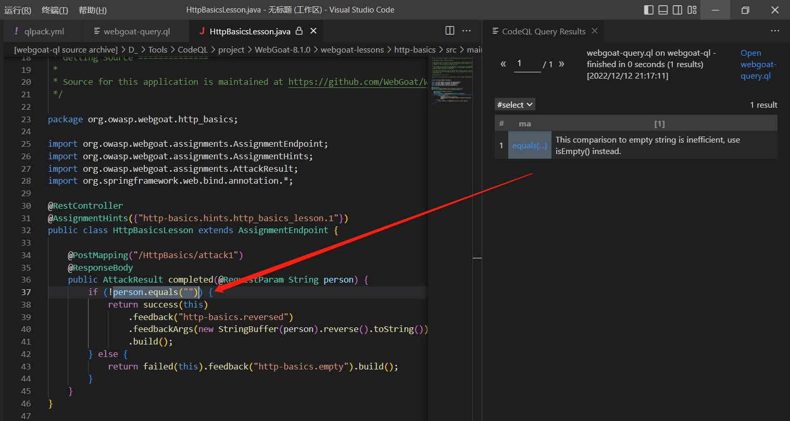Viewport: 790px width, 421px height.
Task: Click breadcrumb webgoat-ql source archive
Action: click(x=66, y=49)
